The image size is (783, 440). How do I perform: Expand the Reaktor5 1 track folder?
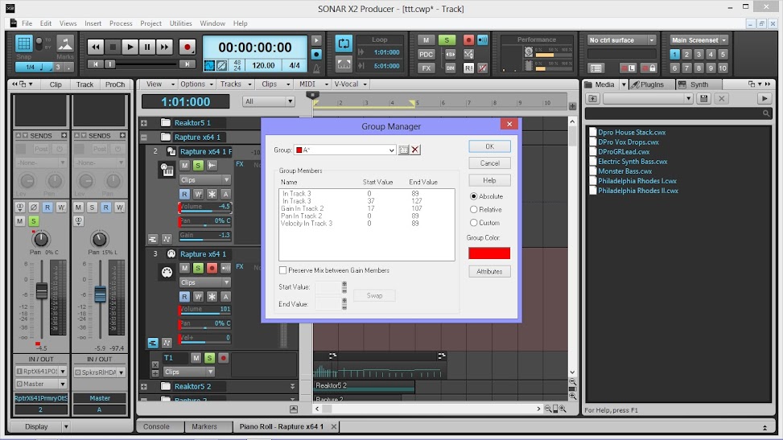point(144,123)
